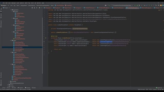Expand the constants folder
Screen dimensions: 164x92
point(9,81)
